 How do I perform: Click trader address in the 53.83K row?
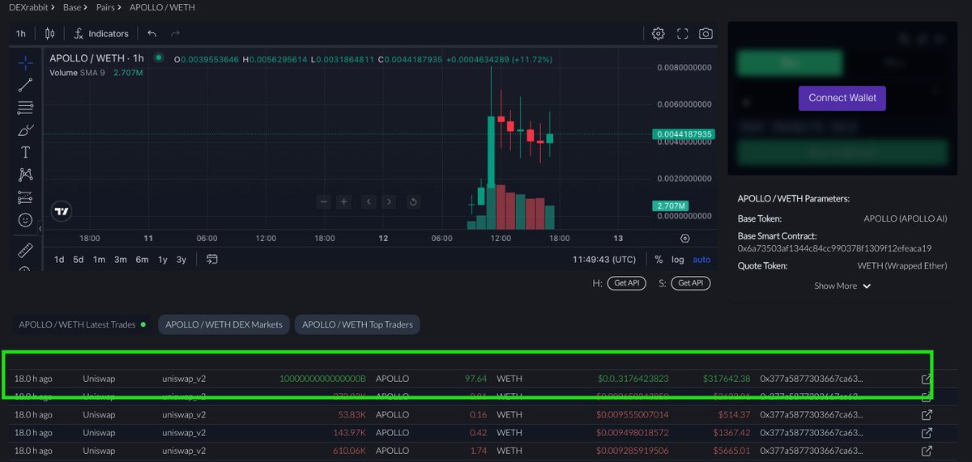(811, 415)
